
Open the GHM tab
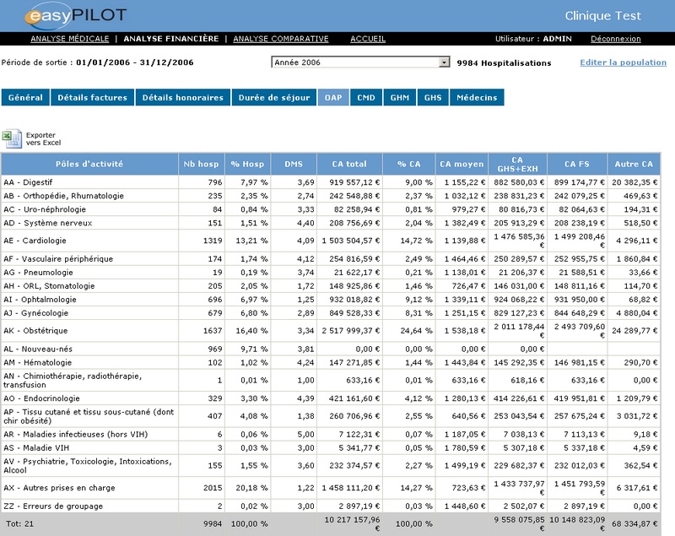[x=400, y=97]
